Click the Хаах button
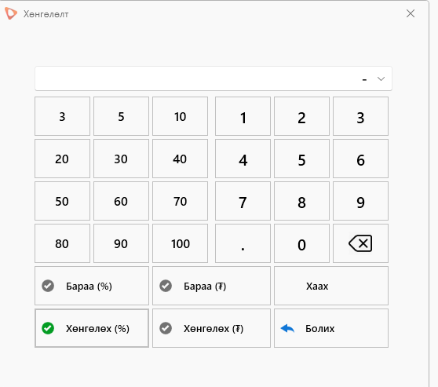 [x=331, y=286]
